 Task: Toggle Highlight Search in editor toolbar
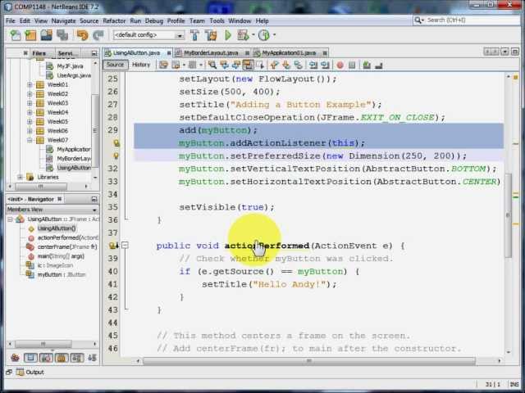[x=248, y=65]
